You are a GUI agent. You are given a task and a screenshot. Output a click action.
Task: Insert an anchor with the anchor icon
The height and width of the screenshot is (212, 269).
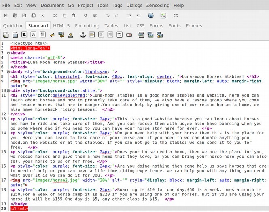click(83, 35)
